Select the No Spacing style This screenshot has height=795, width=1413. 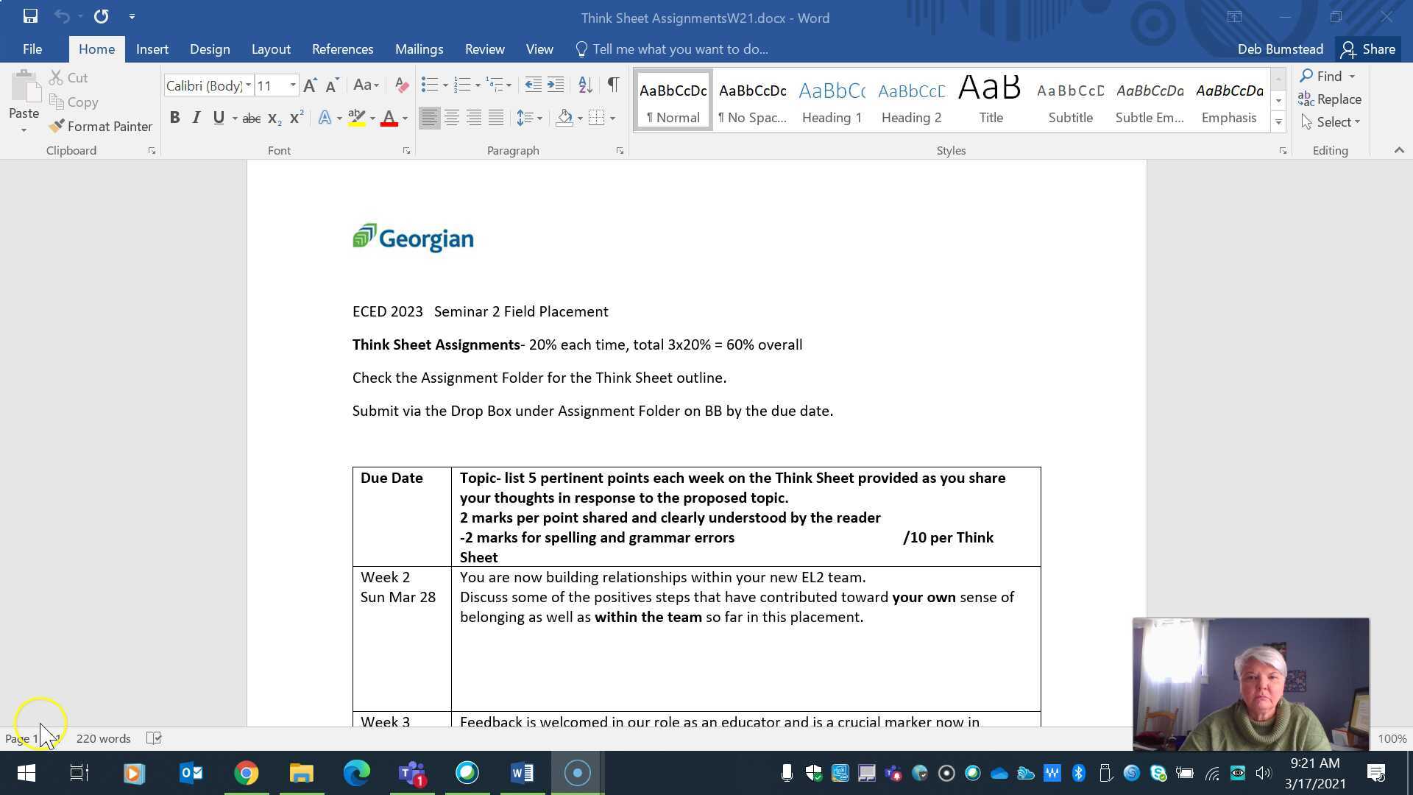coord(751,99)
